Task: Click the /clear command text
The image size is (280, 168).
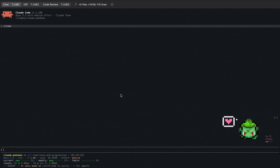Action: (8, 26)
